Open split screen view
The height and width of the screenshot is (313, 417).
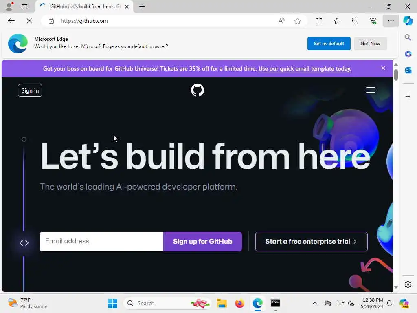pyautogui.click(x=319, y=21)
